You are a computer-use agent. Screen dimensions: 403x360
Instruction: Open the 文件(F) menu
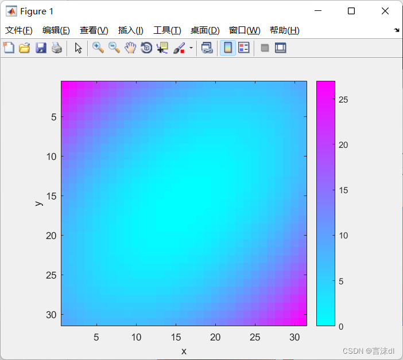19,30
